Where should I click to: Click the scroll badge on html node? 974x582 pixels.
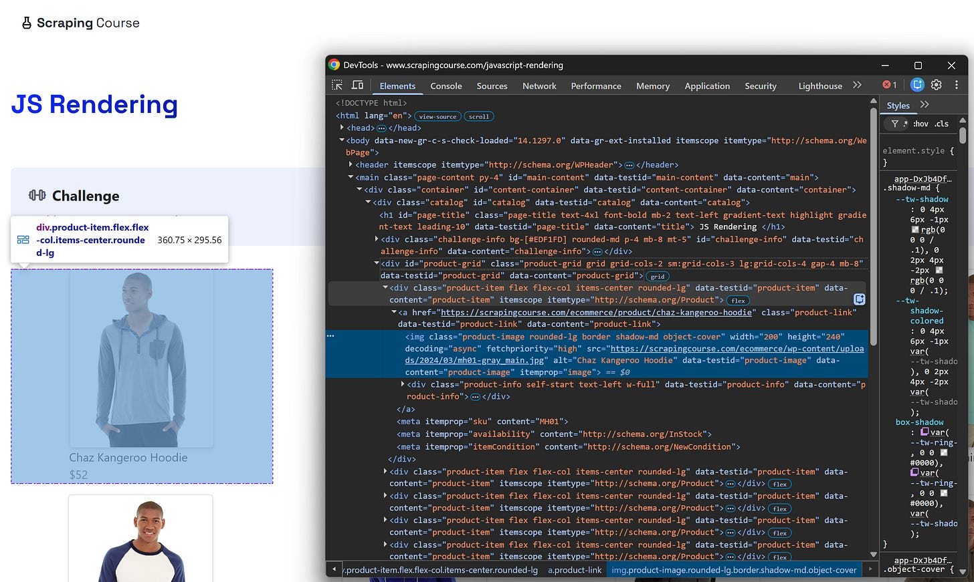click(x=479, y=116)
